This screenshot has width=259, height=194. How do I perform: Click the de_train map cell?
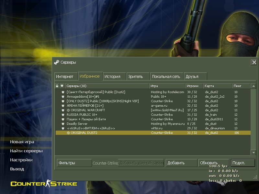[211, 115]
